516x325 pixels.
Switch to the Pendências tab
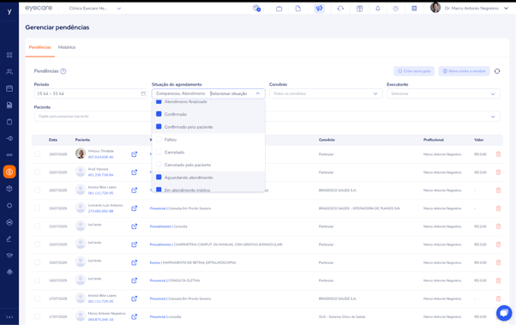39,47
